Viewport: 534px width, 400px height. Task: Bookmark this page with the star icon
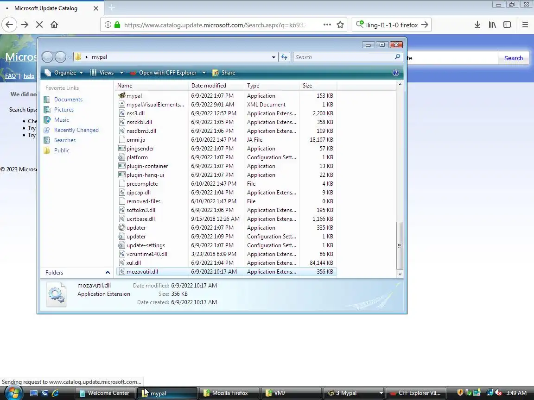pos(340,25)
